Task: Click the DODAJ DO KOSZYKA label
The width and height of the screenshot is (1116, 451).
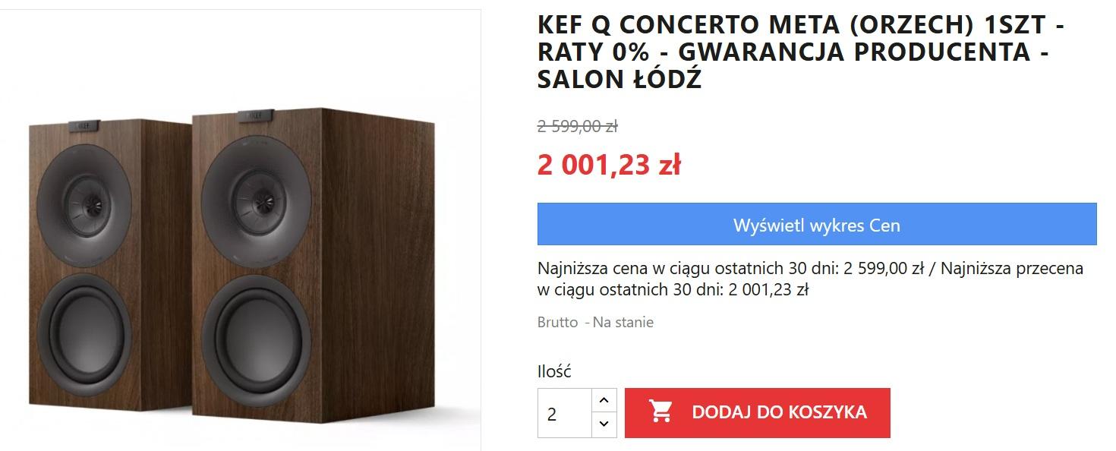Action: pyautogui.click(x=780, y=412)
